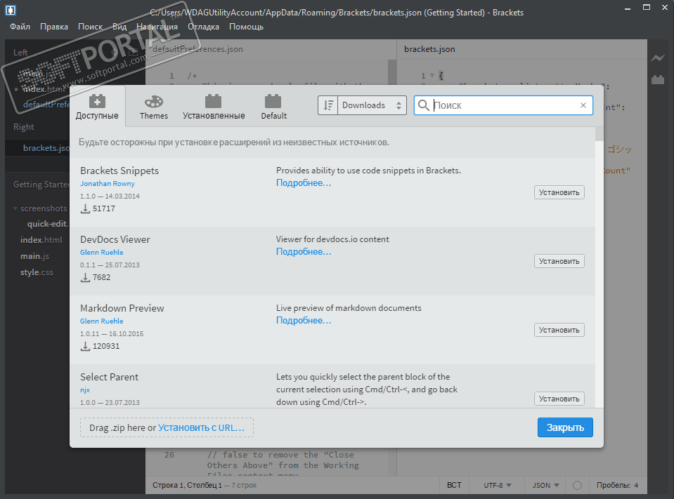Open the Помощь menu

[x=246, y=27]
